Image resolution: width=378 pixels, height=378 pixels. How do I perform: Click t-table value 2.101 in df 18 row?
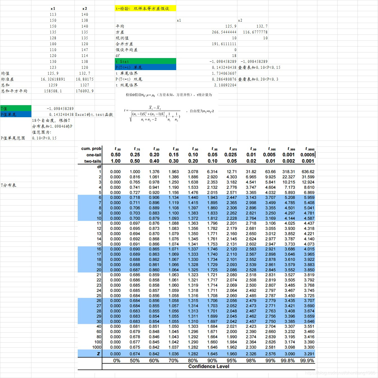click(232, 259)
